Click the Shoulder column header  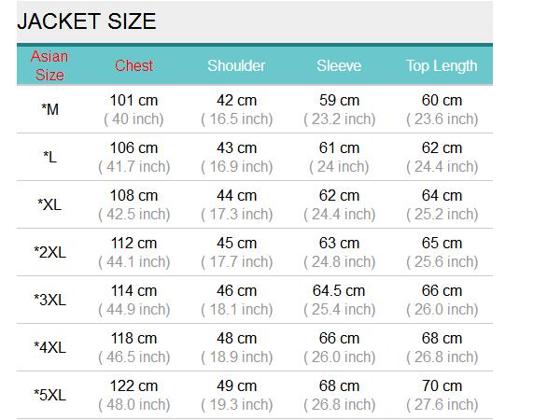[x=236, y=65]
